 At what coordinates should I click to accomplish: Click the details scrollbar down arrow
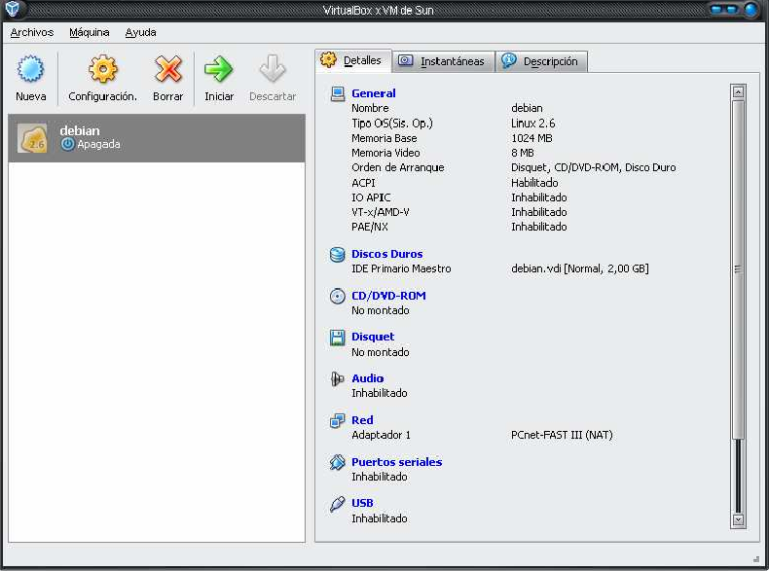click(738, 520)
